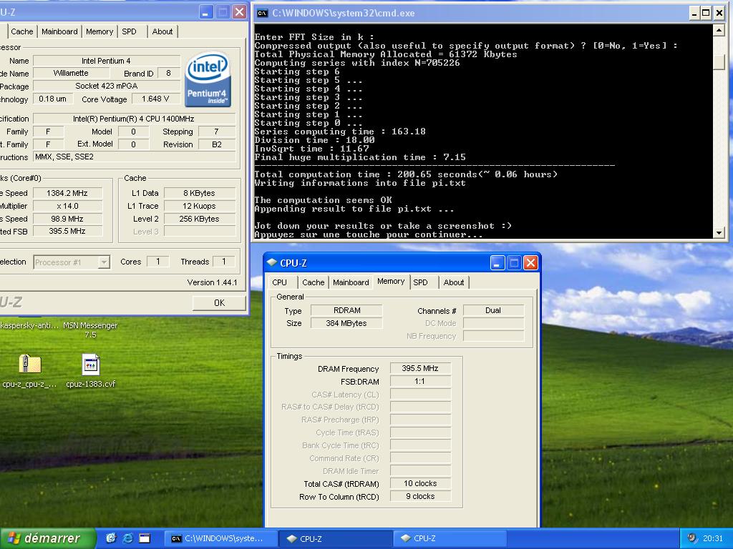The image size is (733, 549).
Task: Click the Total CAS# 10 clocks field
Action: pyautogui.click(x=420, y=484)
